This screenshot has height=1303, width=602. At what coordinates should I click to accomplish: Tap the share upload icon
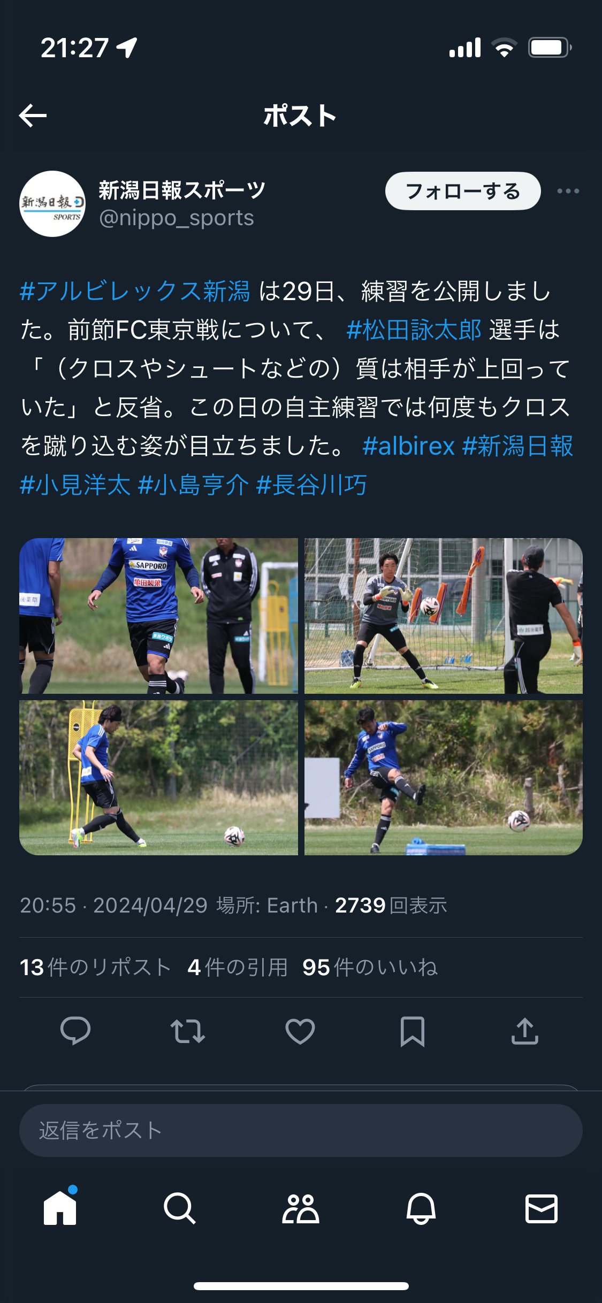coord(525,1031)
